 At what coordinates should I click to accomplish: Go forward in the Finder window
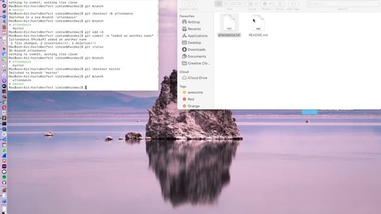click(x=193, y=4)
